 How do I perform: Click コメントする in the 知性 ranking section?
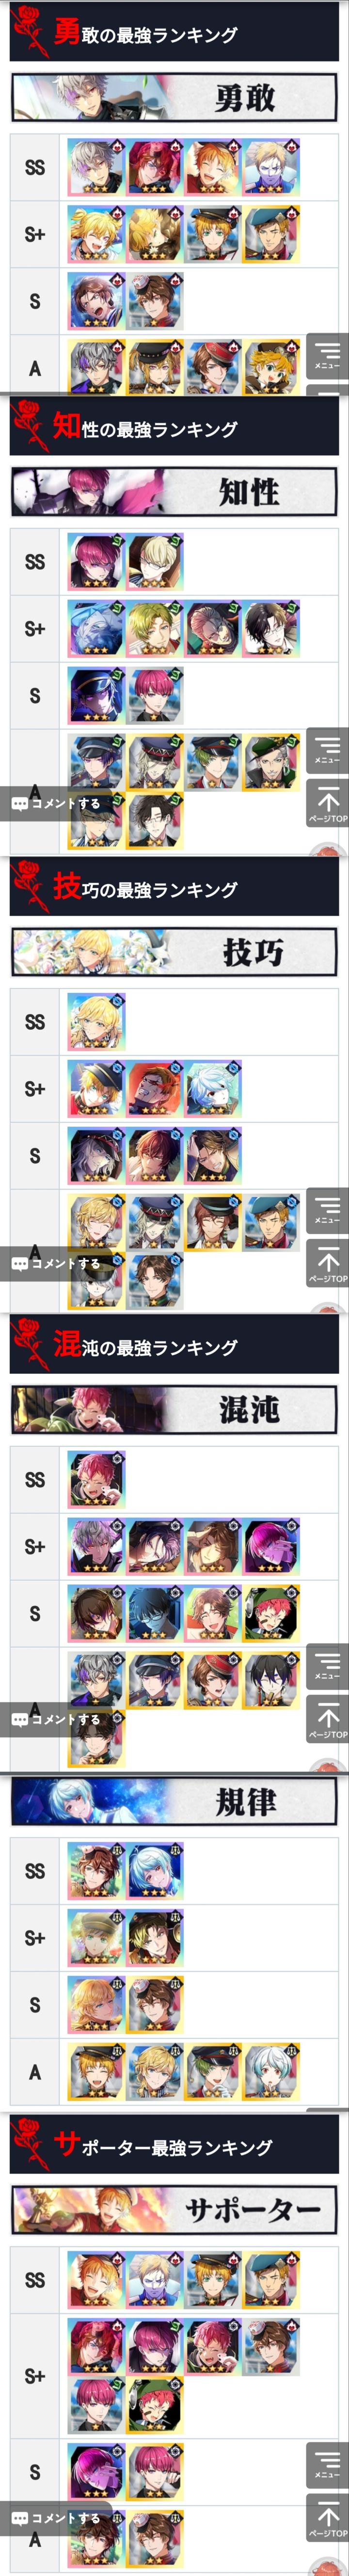coord(56,803)
